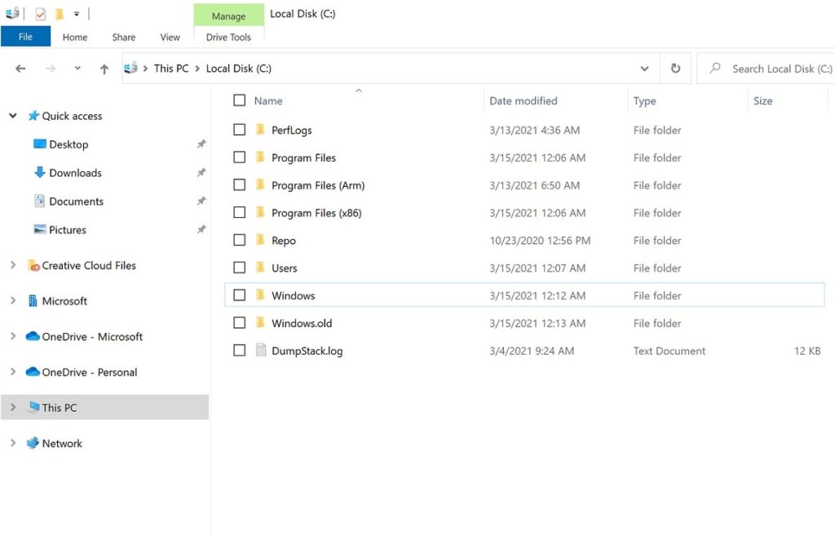
Task: Navigate to This PC via the breadcrumb
Action: (x=170, y=69)
